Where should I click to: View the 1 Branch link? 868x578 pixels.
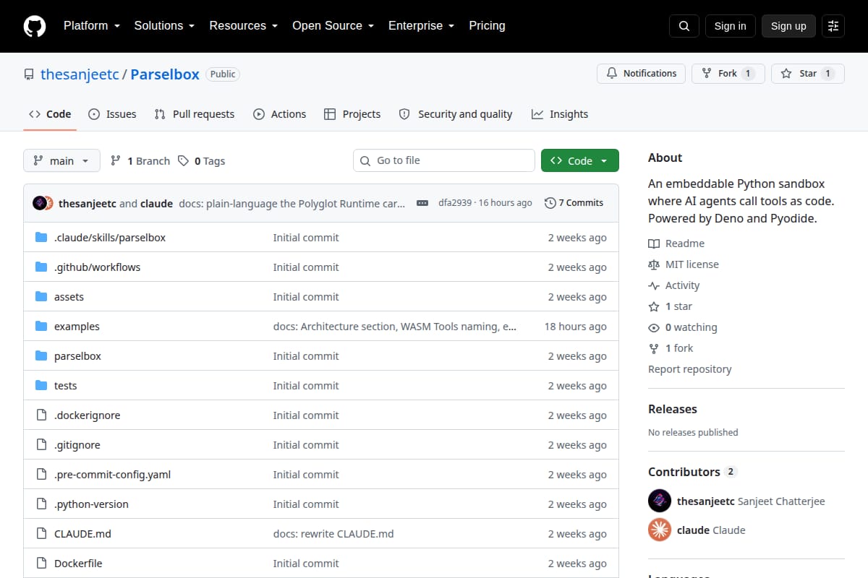(140, 161)
